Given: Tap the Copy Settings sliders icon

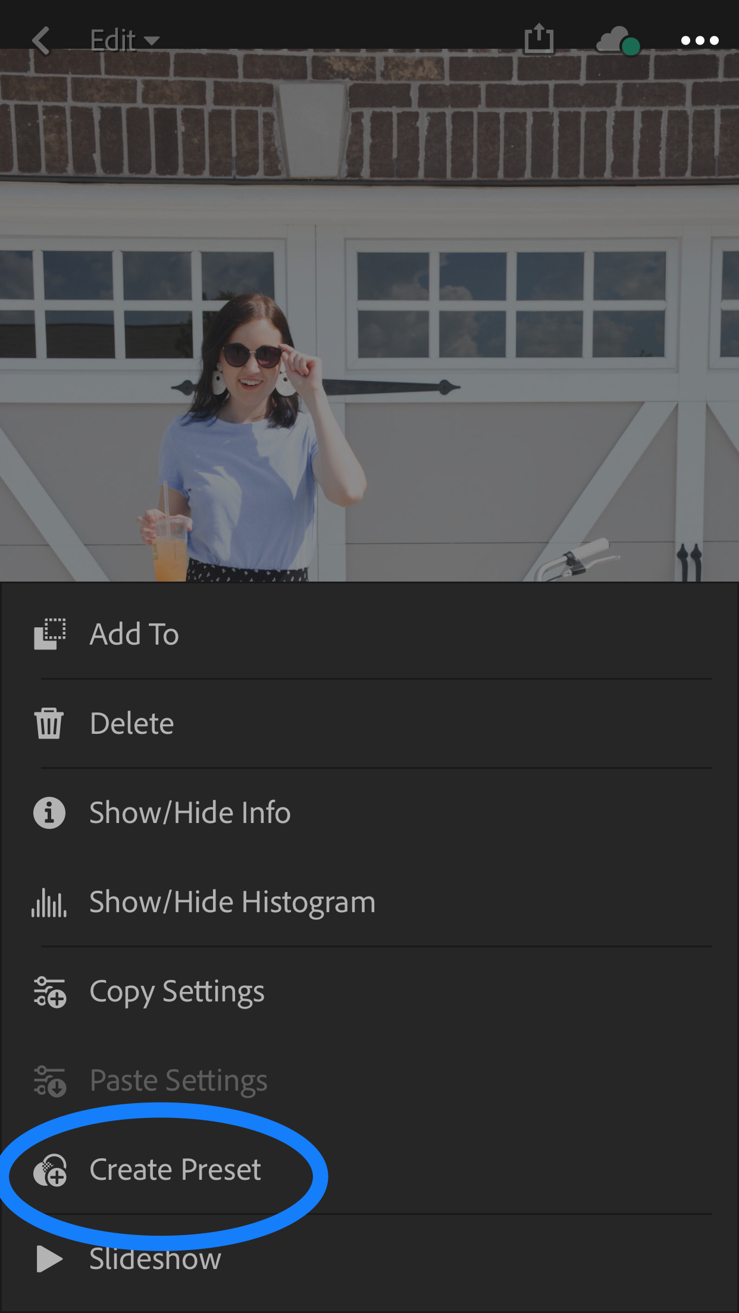Looking at the screenshot, I should click(x=49, y=992).
